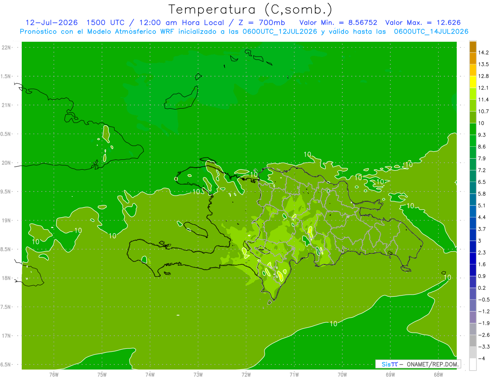
Task: Click the '74W' longitude axis label
Action: (150, 375)
